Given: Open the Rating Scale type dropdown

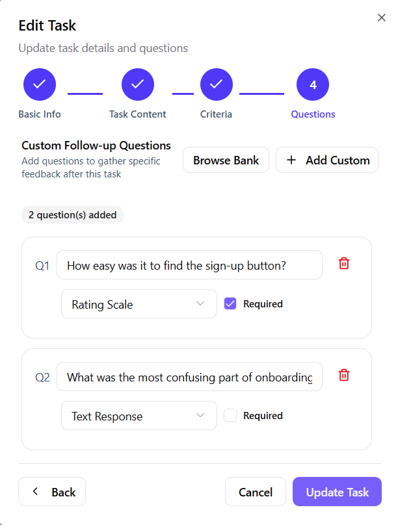Looking at the screenshot, I should click(x=139, y=304).
